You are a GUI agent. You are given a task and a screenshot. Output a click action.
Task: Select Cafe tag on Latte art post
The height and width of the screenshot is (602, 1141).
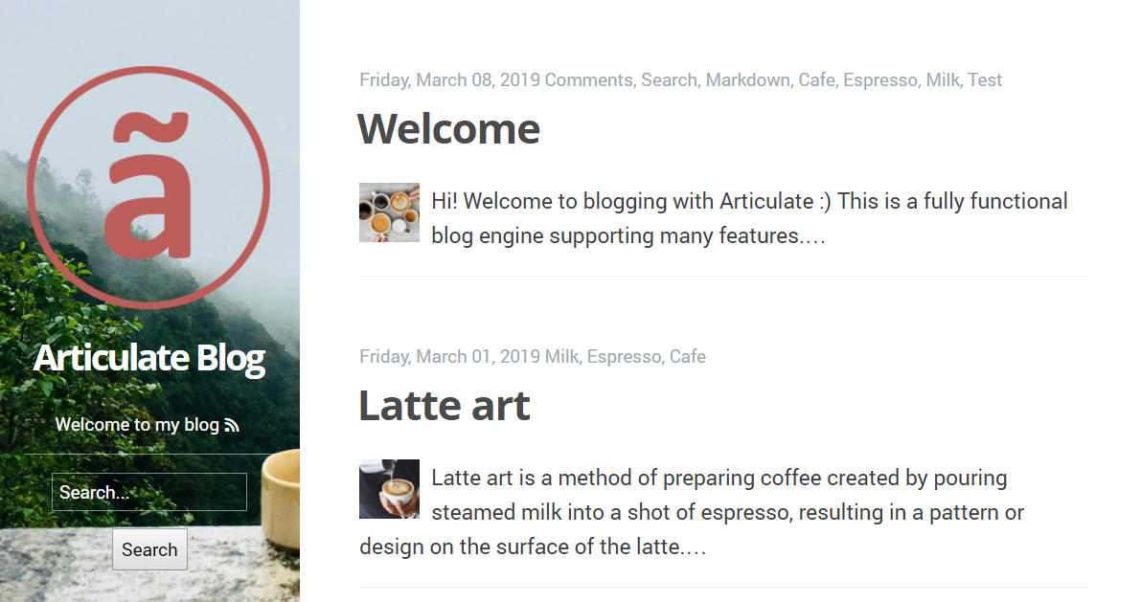pos(688,356)
